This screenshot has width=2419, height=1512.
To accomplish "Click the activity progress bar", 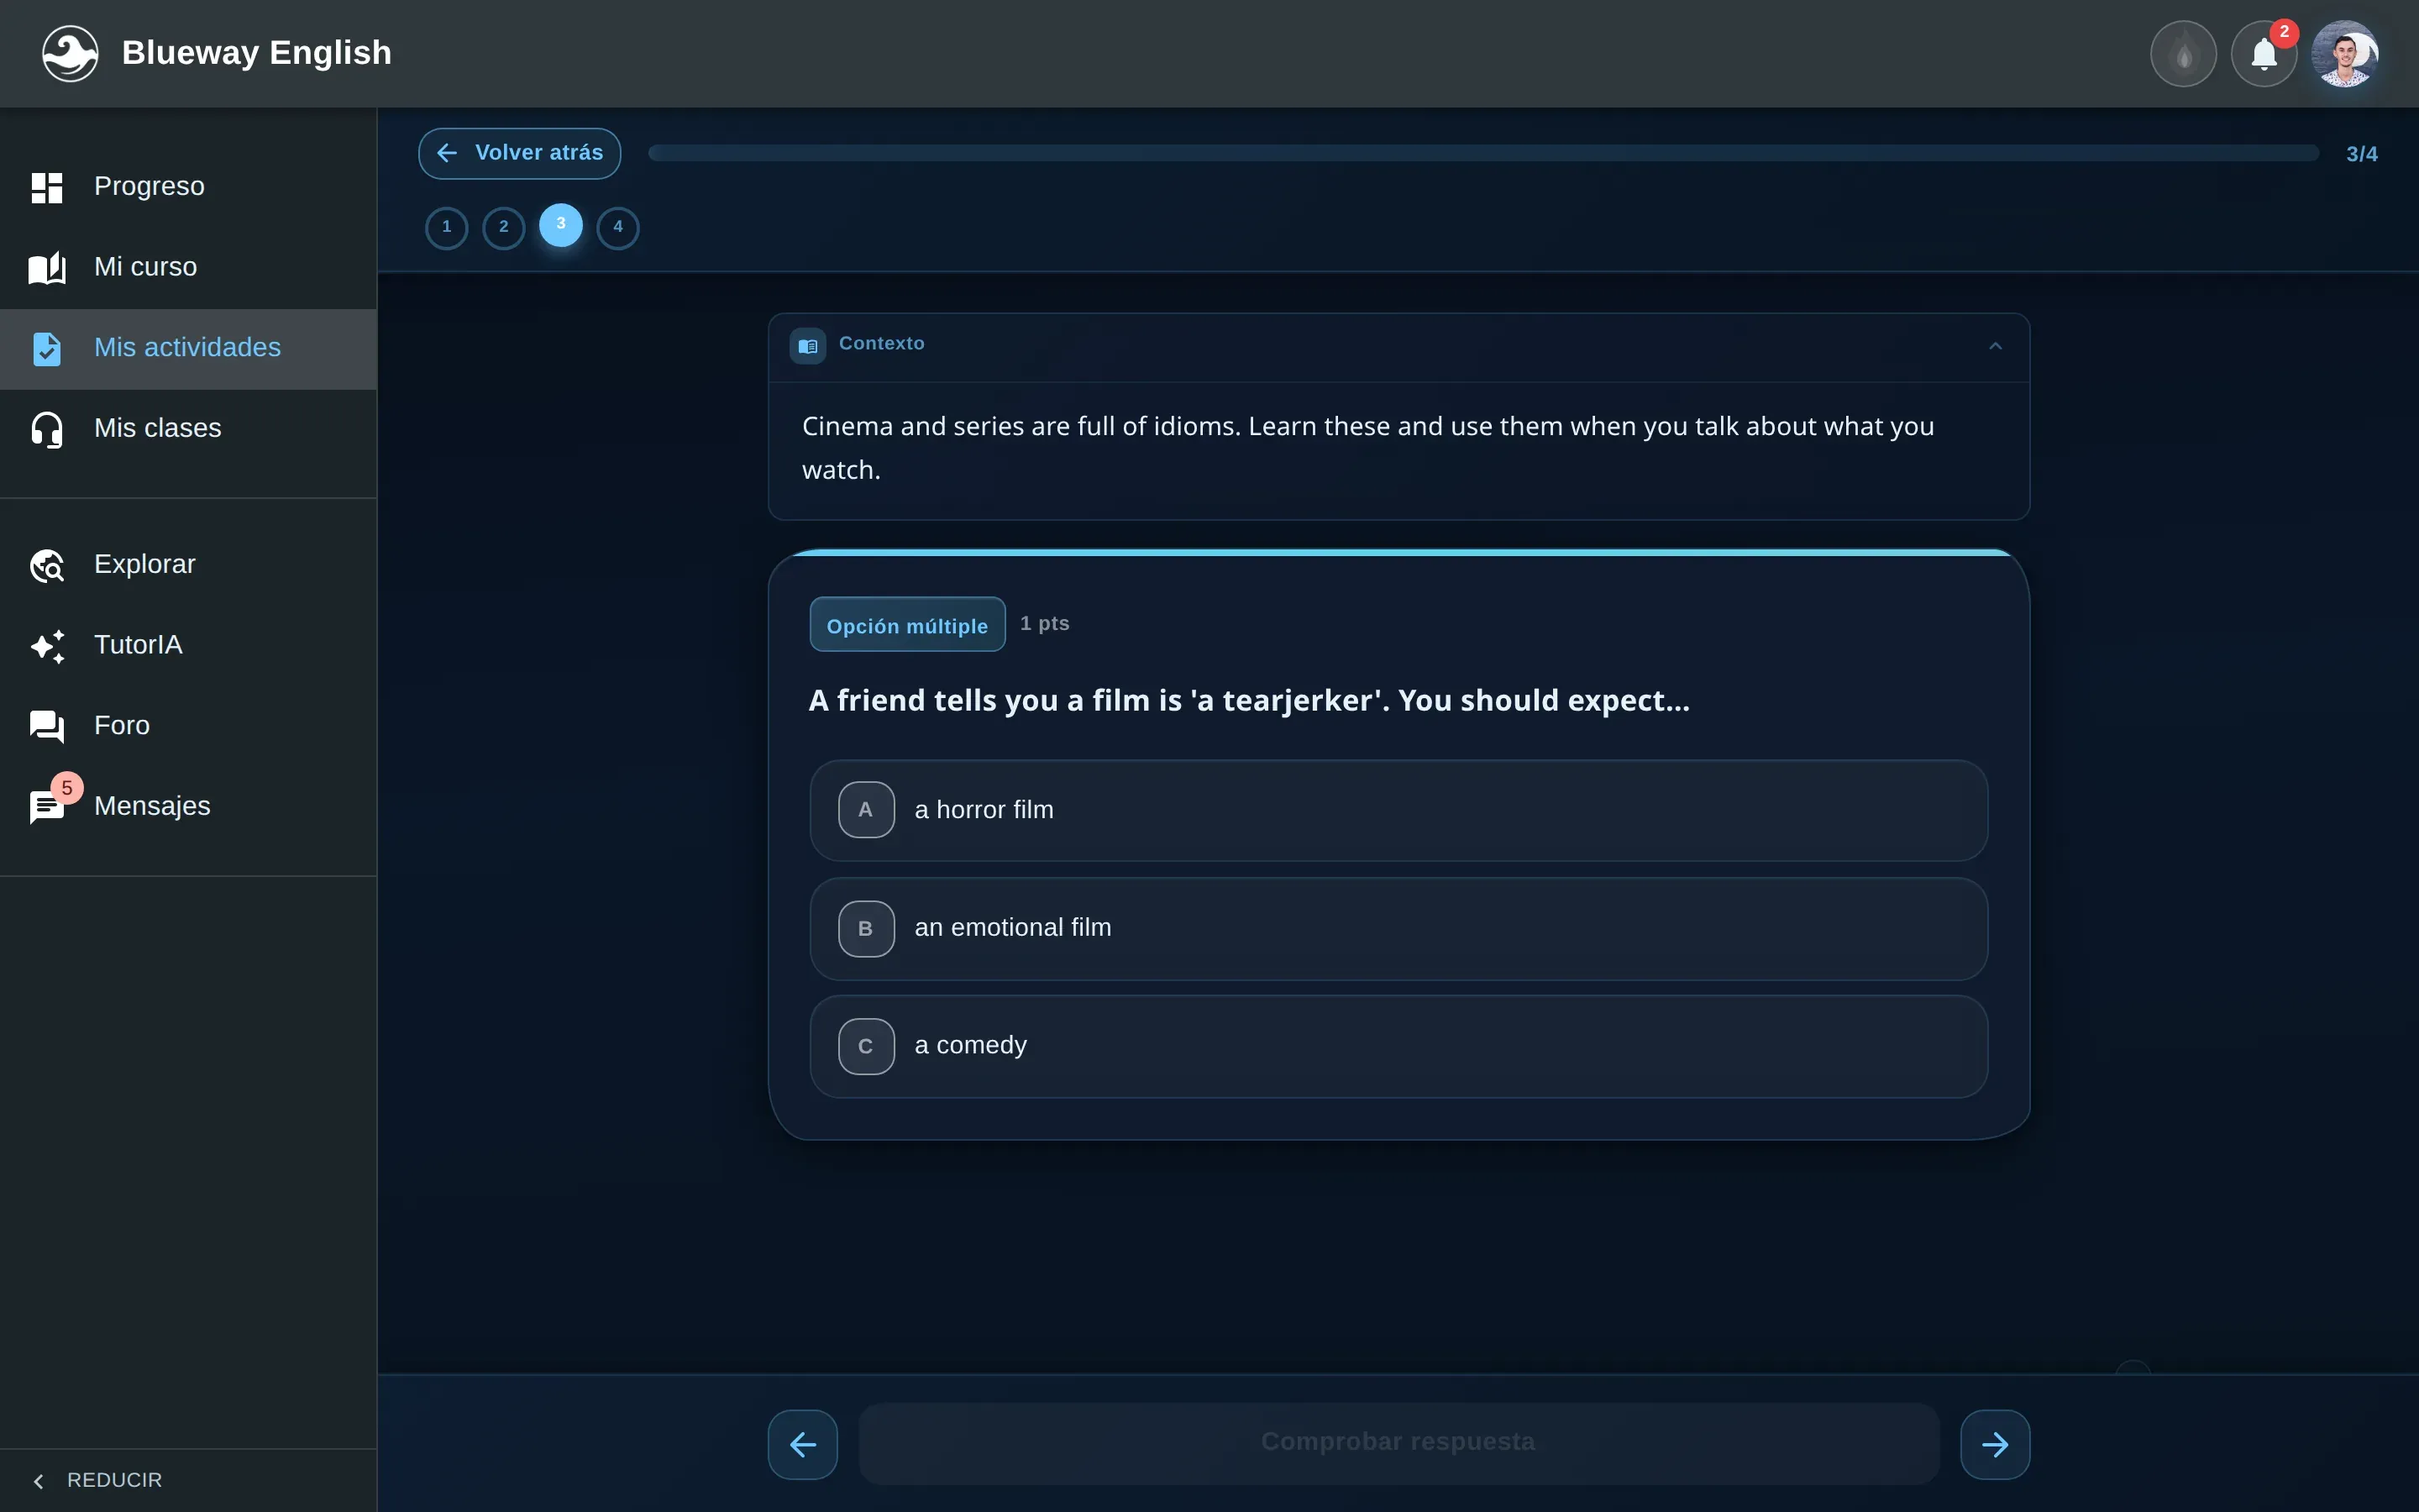I will point(1483,153).
